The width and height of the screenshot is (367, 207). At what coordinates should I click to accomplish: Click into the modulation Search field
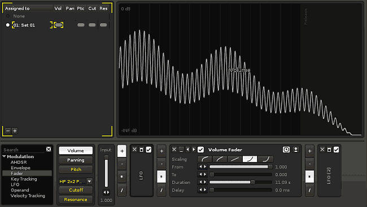tap(24, 150)
